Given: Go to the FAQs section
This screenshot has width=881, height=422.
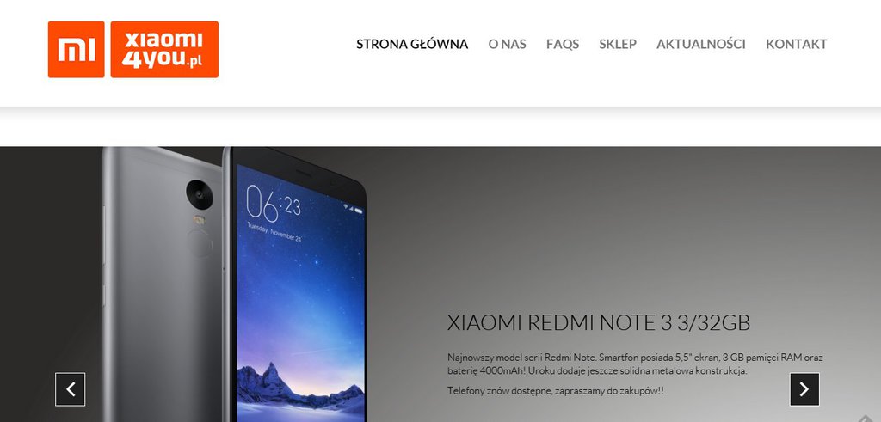Looking at the screenshot, I should [x=563, y=44].
